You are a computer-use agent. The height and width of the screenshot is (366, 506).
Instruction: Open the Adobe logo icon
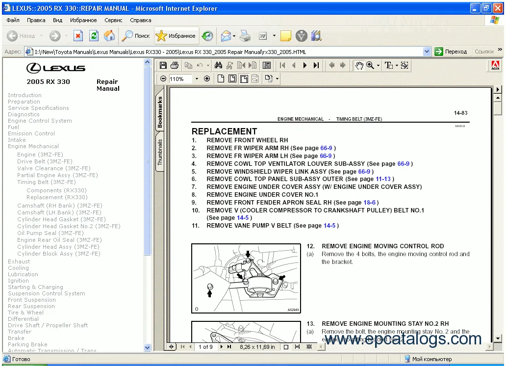pos(495,66)
